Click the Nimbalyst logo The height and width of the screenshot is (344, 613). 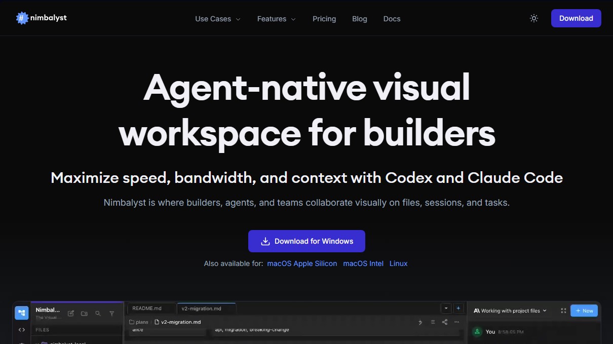[x=42, y=18]
